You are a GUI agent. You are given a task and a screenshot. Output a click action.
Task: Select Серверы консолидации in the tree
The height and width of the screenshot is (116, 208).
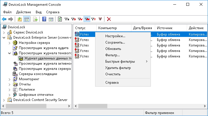point(38,74)
